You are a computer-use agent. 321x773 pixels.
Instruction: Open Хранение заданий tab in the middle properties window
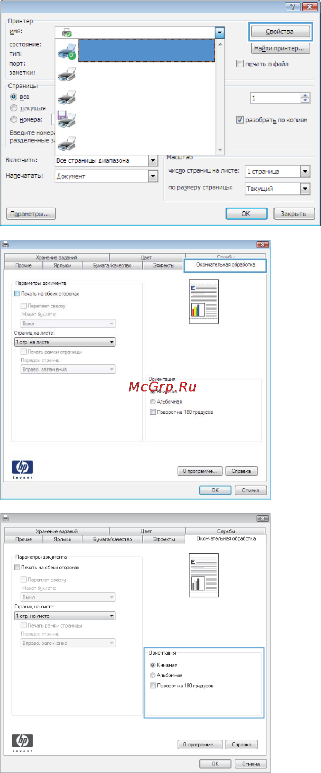click(57, 257)
